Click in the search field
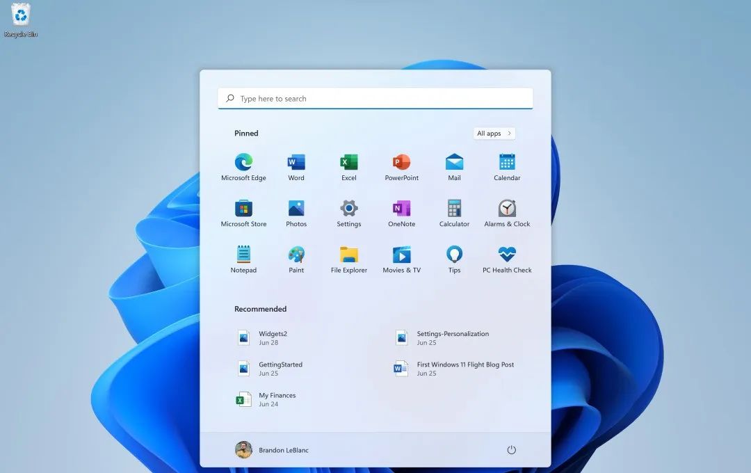751x473 pixels. 375,98
